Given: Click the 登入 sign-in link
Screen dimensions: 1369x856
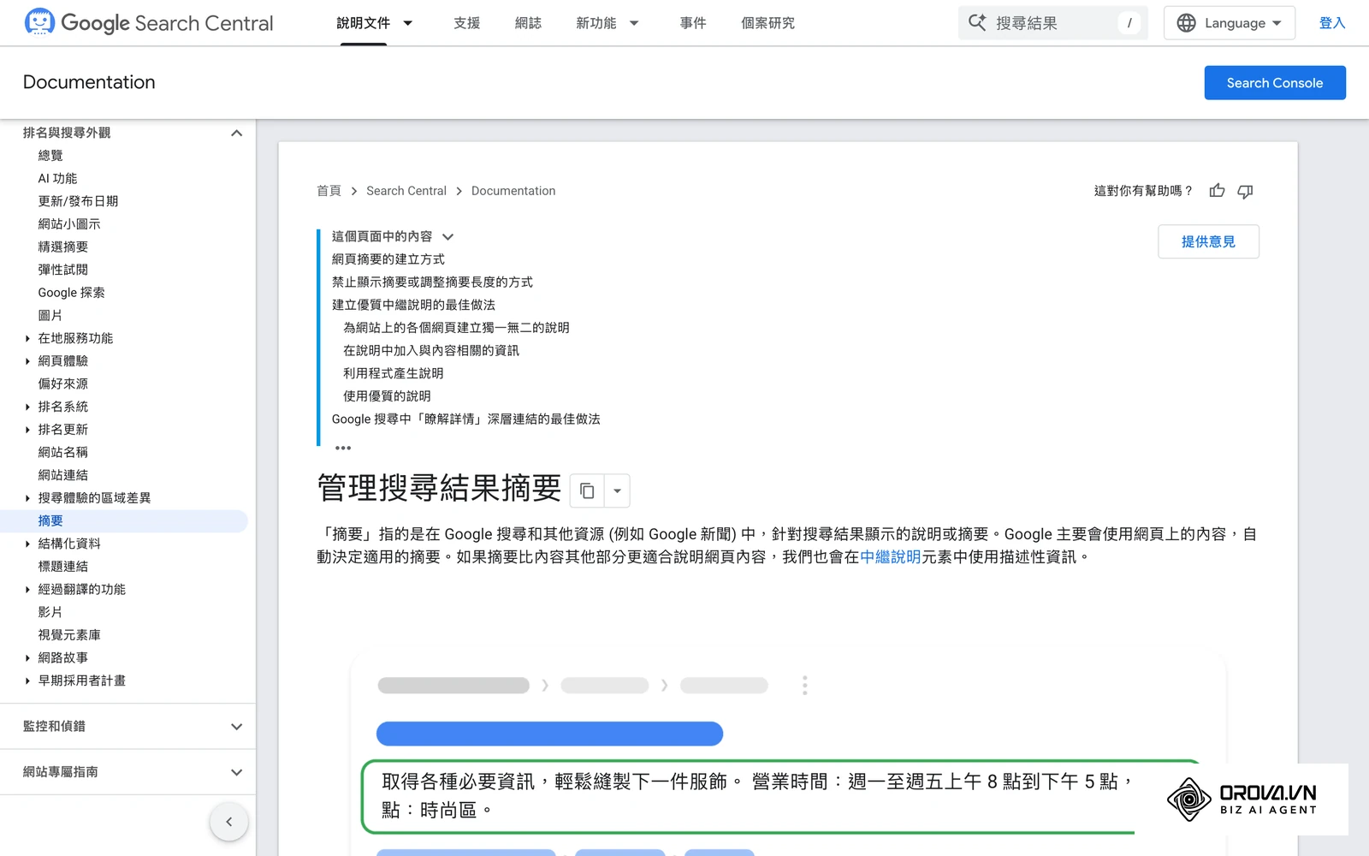Looking at the screenshot, I should click(1332, 23).
